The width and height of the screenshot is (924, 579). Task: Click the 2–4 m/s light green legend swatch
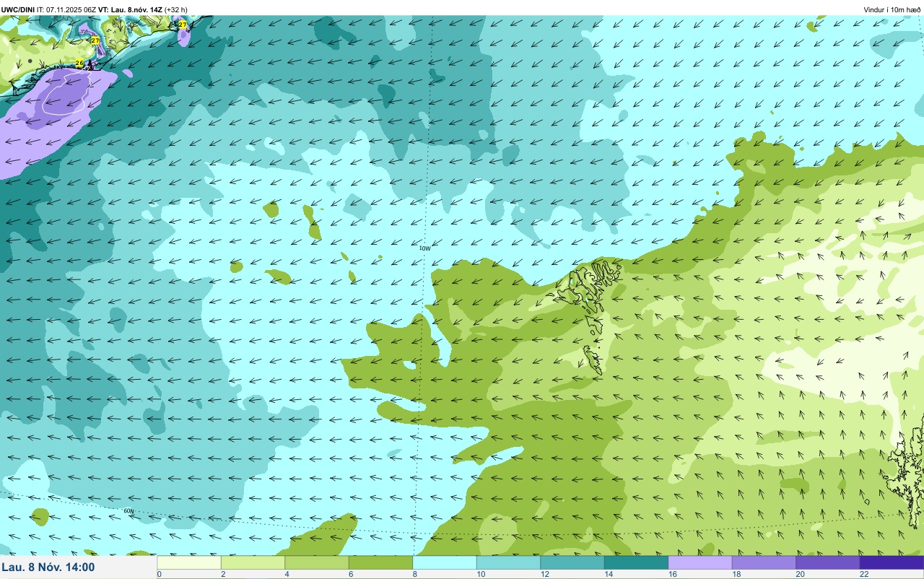pos(253,562)
